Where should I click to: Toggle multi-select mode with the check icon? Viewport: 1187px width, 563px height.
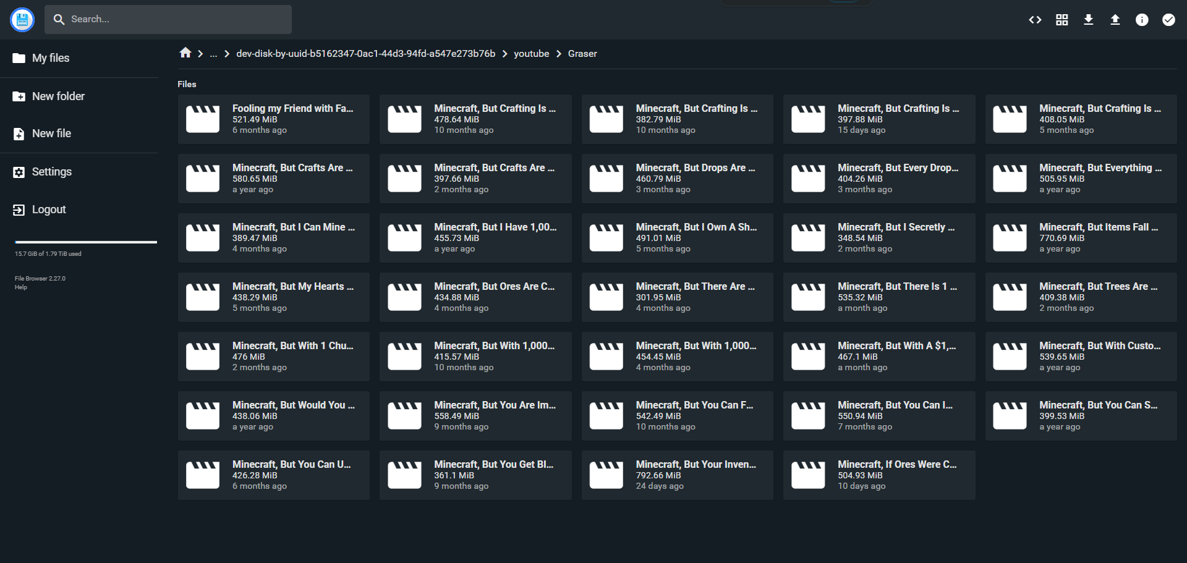[1168, 19]
